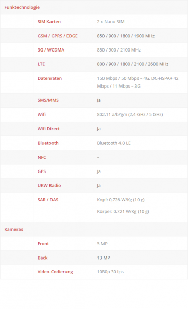188x309 pixels.
Task: Select the SIM Karten row label
Action: point(49,22)
